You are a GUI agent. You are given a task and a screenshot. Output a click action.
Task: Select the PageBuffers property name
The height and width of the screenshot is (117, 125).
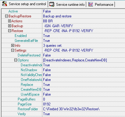[x=27, y=99]
